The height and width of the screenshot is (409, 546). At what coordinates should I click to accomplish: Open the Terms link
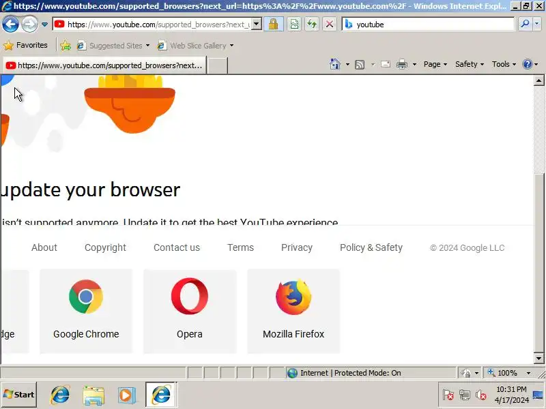point(240,247)
